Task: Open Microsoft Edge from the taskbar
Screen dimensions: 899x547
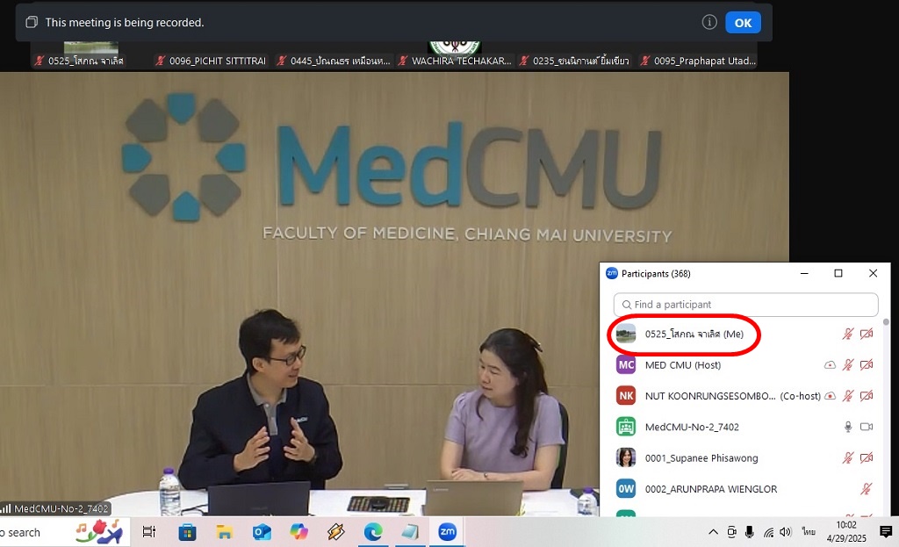Action: coord(372,532)
